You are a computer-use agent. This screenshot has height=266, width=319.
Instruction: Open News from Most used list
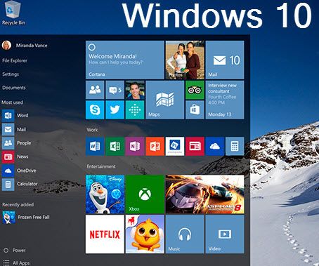click(x=15, y=157)
